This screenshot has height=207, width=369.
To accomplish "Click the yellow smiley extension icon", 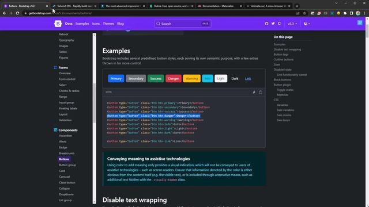I will [x=338, y=13].
